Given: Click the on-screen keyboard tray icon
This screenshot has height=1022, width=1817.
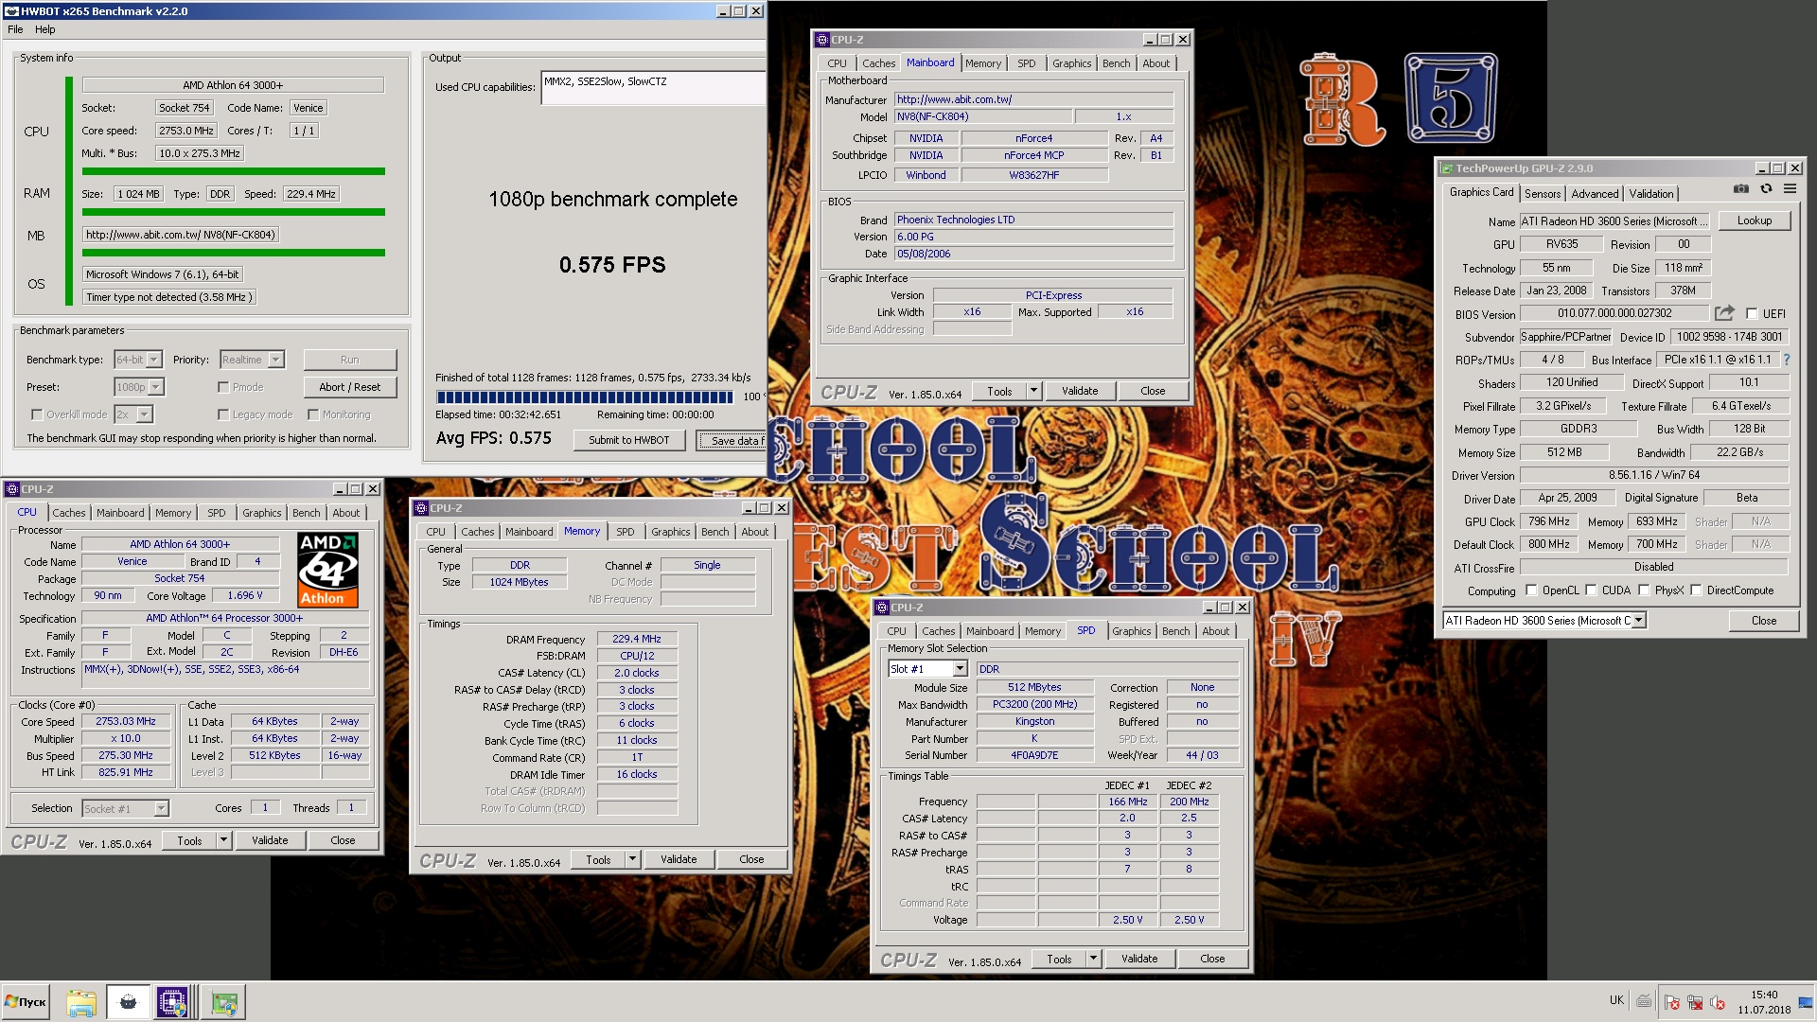Looking at the screenshot, I should (x=1645, y=1001).
